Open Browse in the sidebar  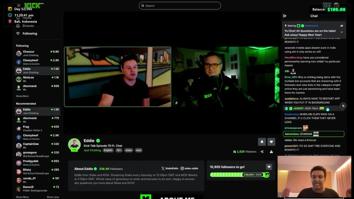[28, 26]
